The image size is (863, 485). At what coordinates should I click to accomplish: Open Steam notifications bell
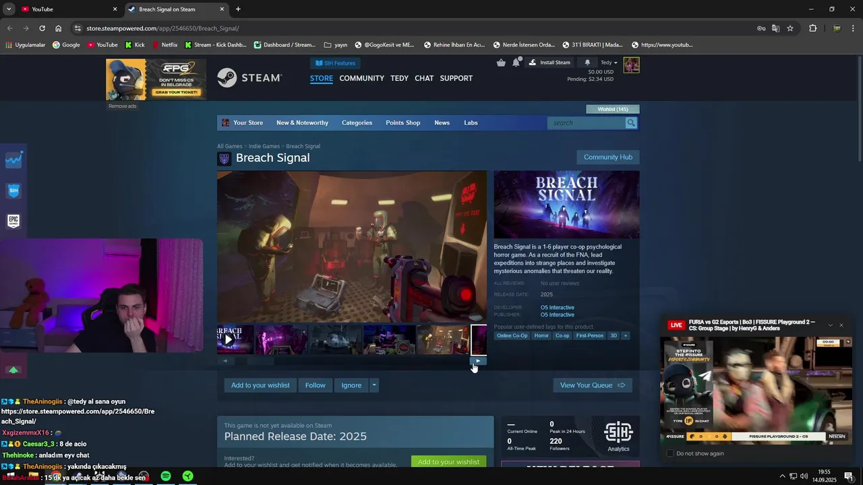click(x=587, y=63)
